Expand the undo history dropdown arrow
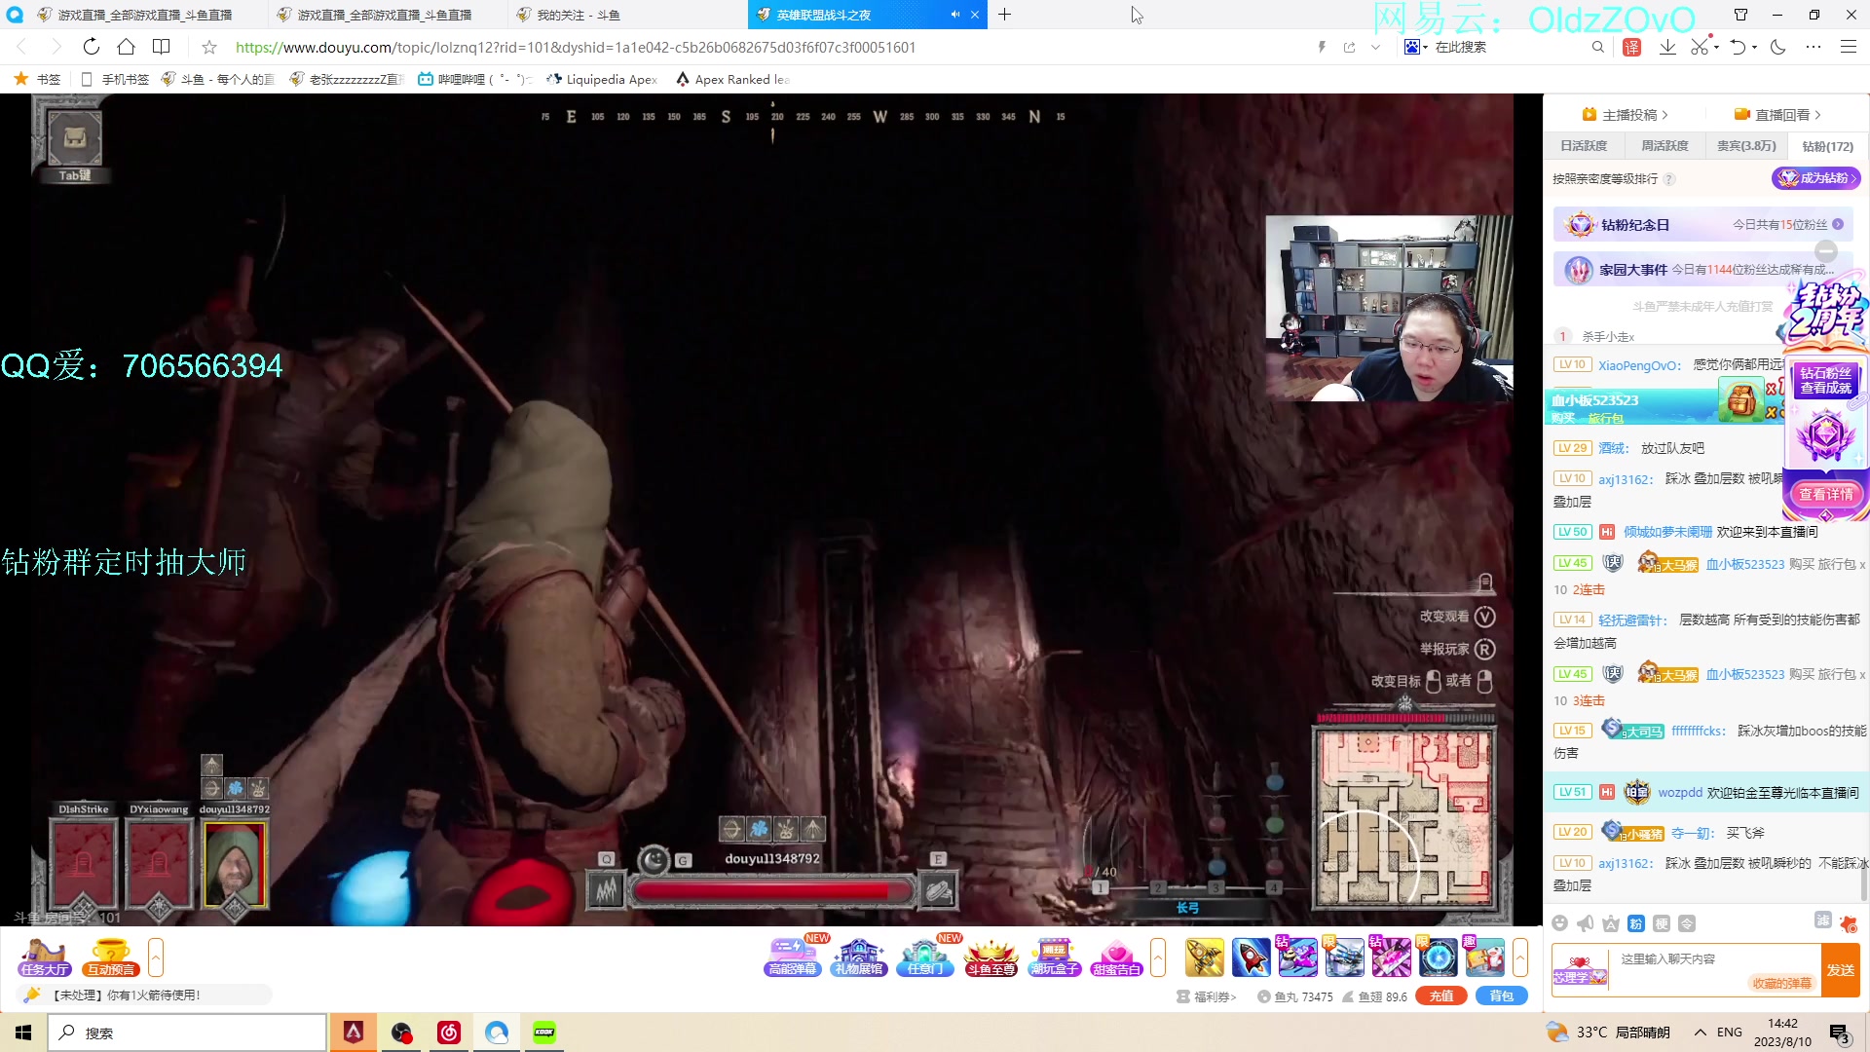Screen dimensions: 1870x1052 pyautogui.click(x=1754, y=47)
